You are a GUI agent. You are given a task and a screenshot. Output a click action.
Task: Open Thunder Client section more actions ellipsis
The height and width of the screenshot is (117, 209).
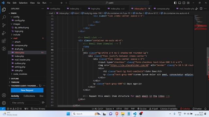click(44, 86)
